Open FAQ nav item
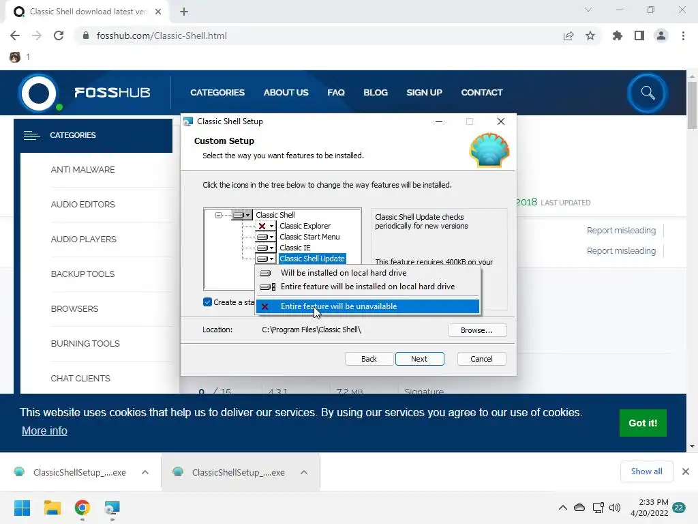 click(x=335, y=92)
